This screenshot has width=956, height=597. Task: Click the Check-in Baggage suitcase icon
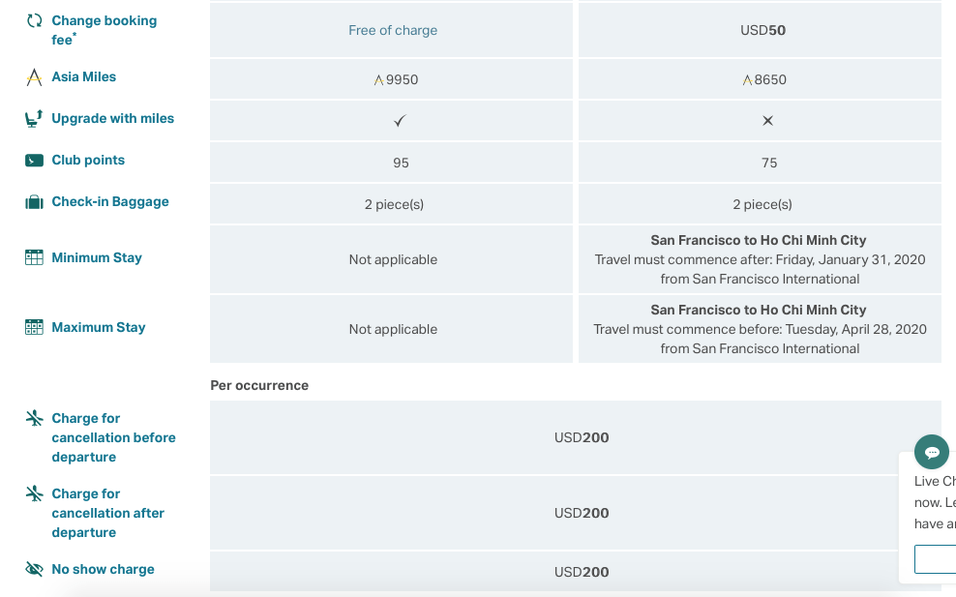pyautogui.click(x=35, y=202)
